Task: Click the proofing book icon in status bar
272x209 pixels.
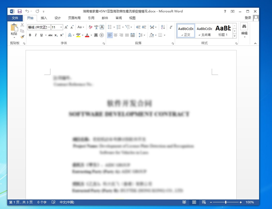Action: [54, 202]
